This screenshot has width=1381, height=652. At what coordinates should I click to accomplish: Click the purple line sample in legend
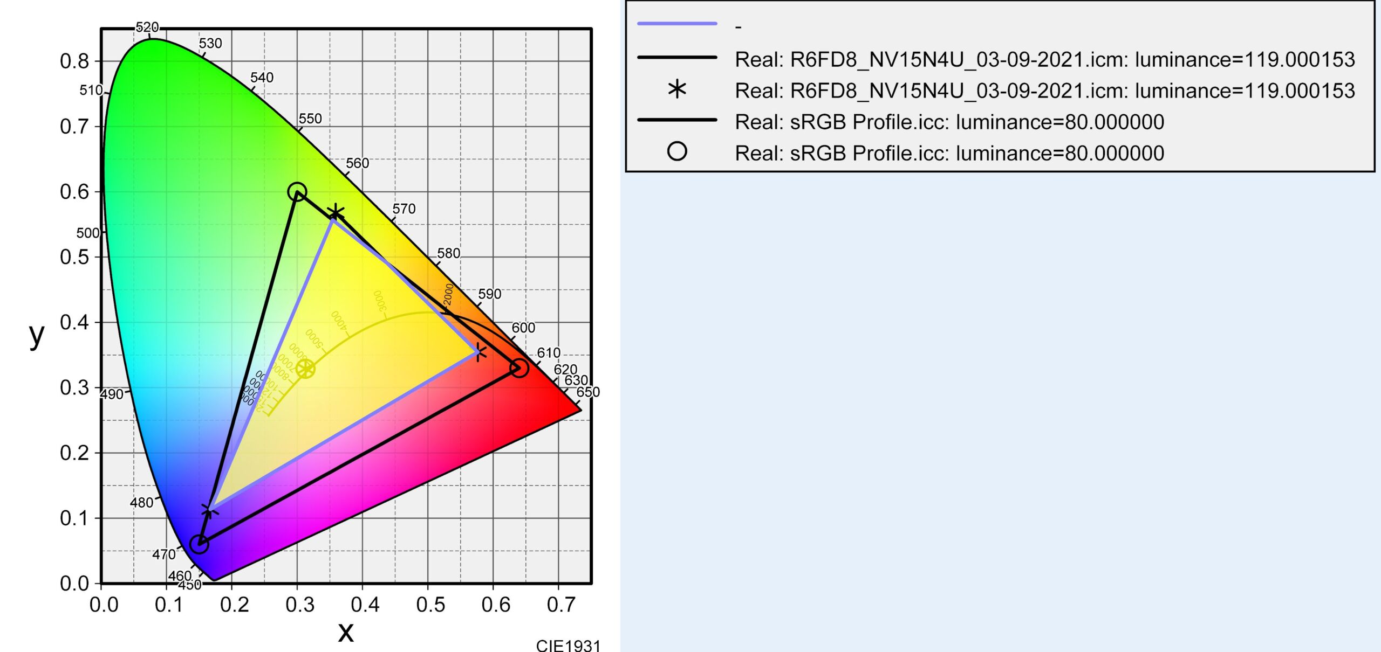[x=677, y=24]
